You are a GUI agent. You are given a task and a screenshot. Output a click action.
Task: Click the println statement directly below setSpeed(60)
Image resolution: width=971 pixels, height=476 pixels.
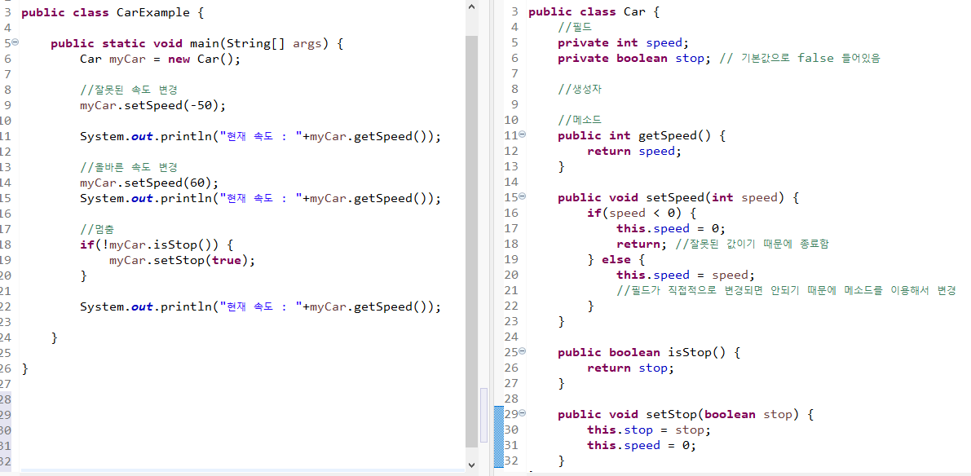pyautogui.click(x=261, y=198)
